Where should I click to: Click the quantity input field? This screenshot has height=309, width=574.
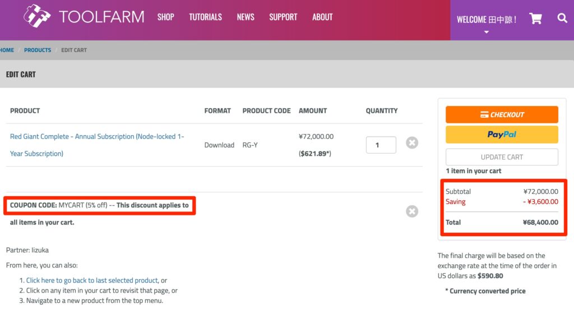381,145
